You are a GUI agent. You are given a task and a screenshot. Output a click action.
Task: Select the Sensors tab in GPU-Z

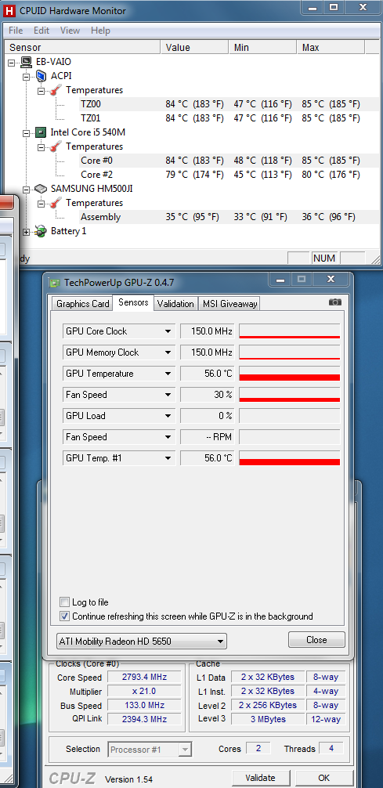pos(133,302)
